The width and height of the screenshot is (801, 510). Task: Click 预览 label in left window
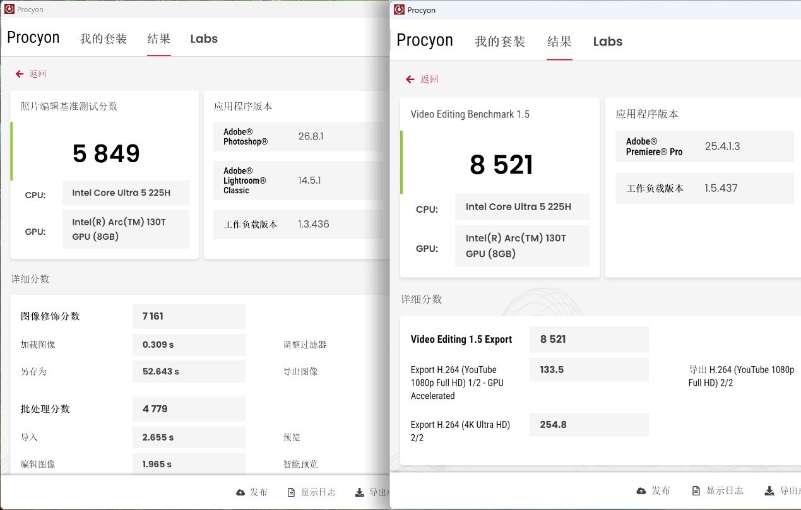tap(292, 437)
